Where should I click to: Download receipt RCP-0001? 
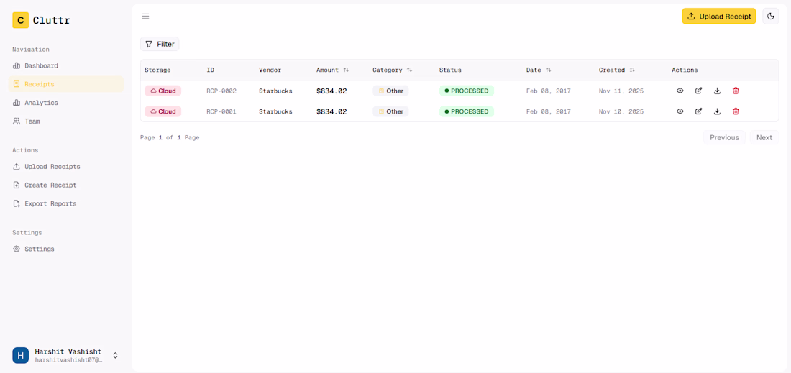717,111
